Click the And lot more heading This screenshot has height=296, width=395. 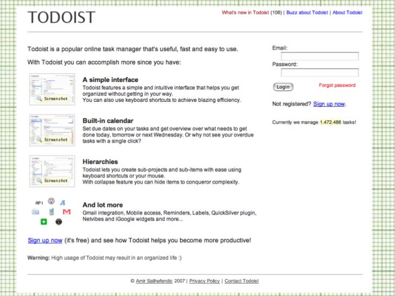coord(103,205)
